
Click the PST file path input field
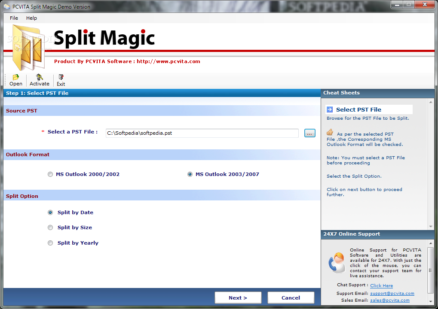(x=202, y=133)
